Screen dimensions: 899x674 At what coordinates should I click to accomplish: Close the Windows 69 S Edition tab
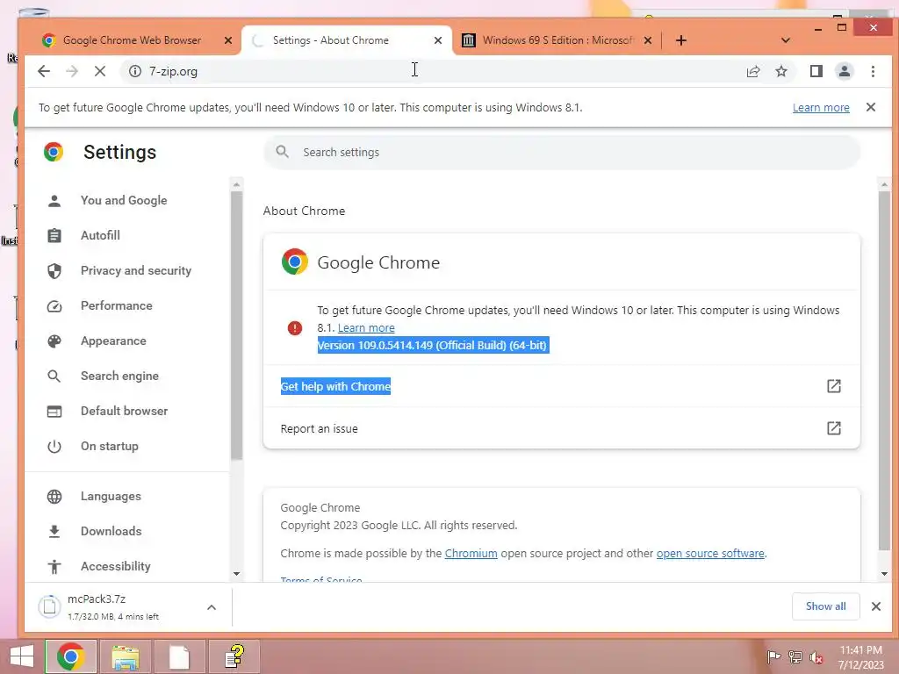(x=647, y=40)
